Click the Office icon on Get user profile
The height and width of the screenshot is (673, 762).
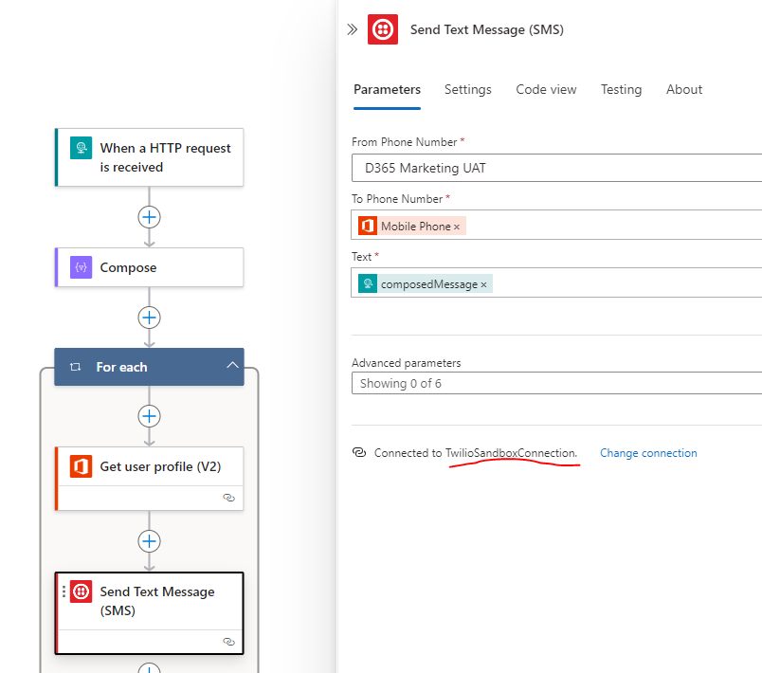(81, 466)
